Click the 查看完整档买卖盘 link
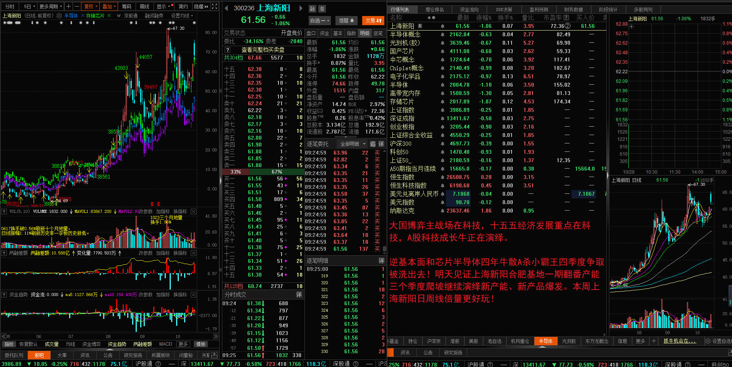 [x=263, y=50]
